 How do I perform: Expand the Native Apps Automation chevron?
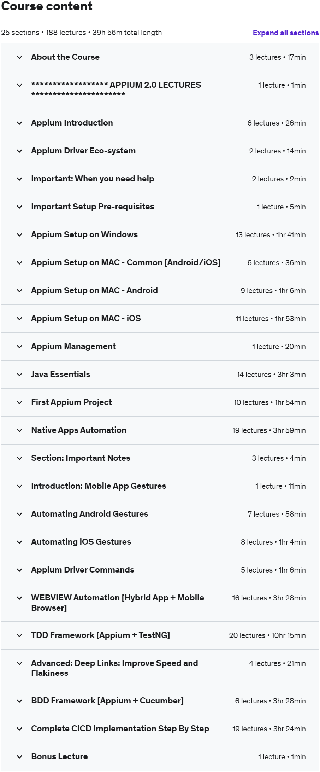click(20, 430)
